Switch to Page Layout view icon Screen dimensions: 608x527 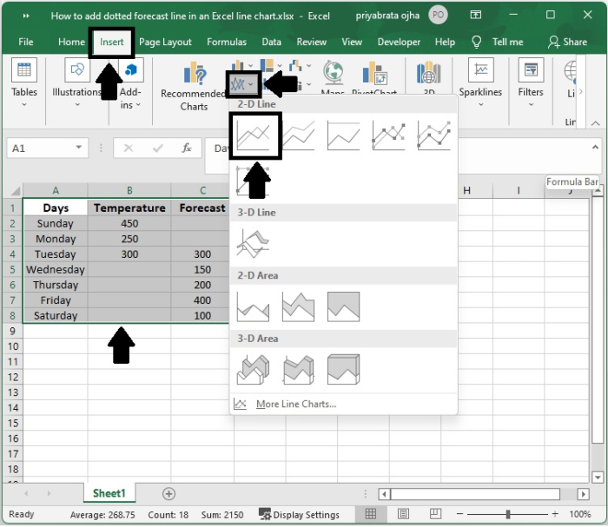point(403,514)
